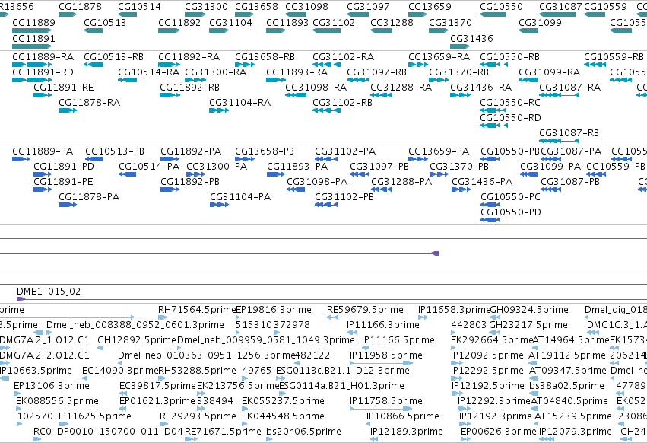Select transcript CG31087-RA
Screen dimensions: 647x443
pos(559,95)
